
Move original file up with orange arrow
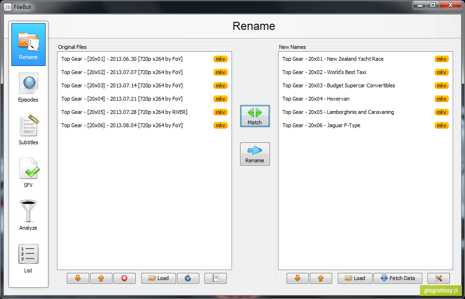[101, 278]
